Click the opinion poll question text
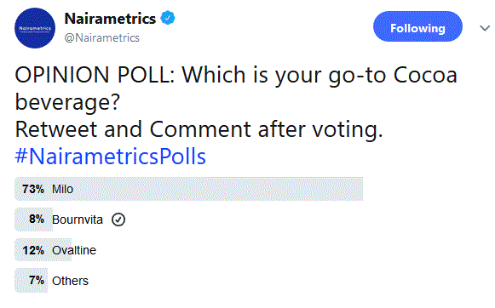 click(236, 88)
